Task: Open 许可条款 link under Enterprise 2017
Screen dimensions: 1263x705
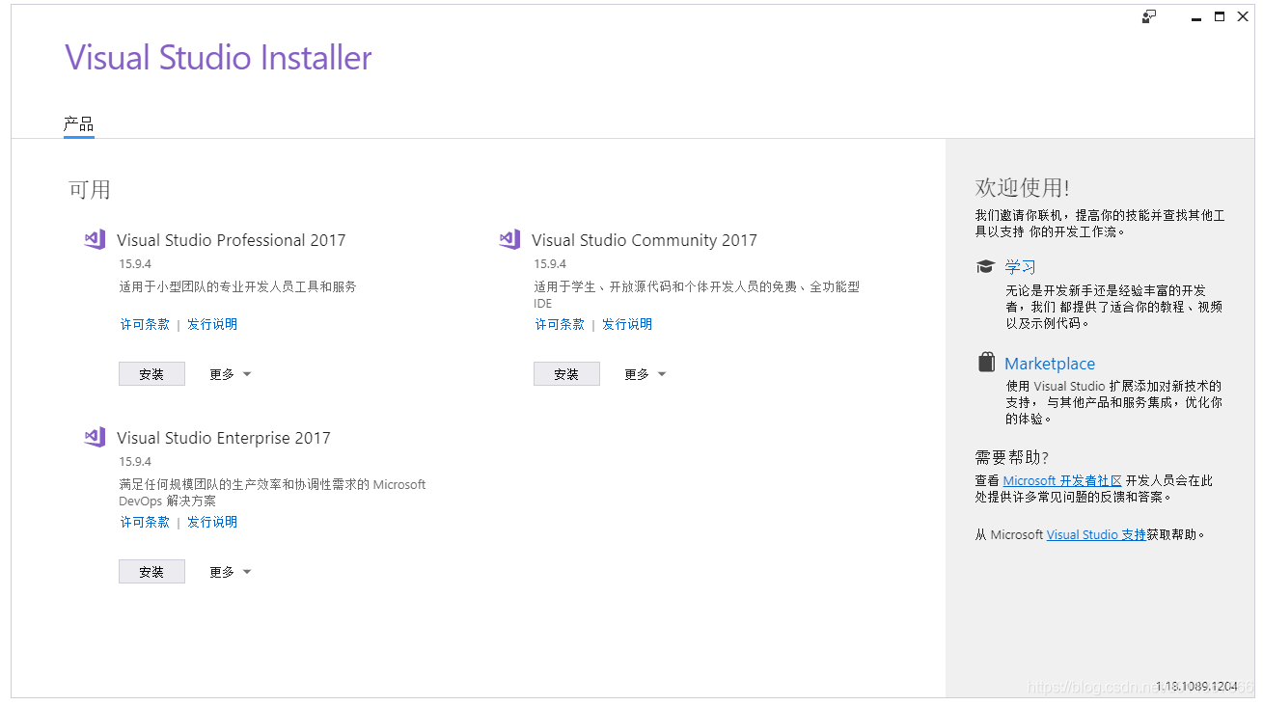Action: (x=145, y=522)
